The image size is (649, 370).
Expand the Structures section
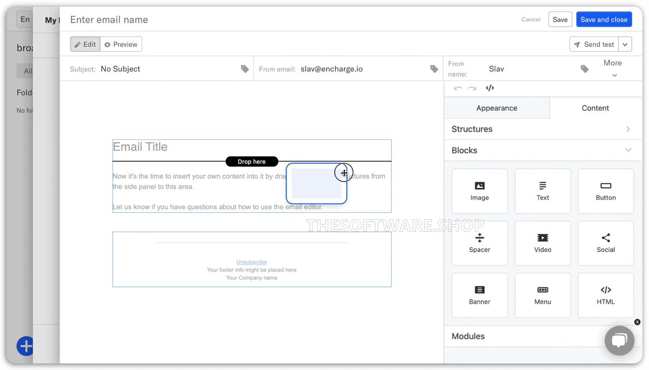[543, 129]
